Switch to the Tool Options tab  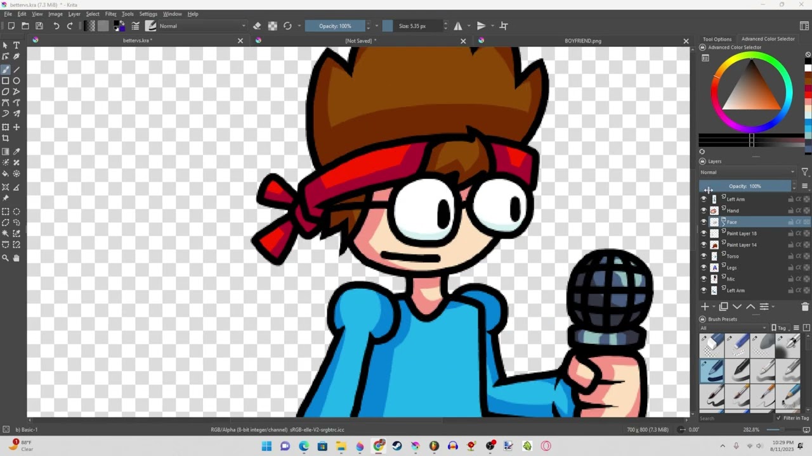(x=717, y=39)
